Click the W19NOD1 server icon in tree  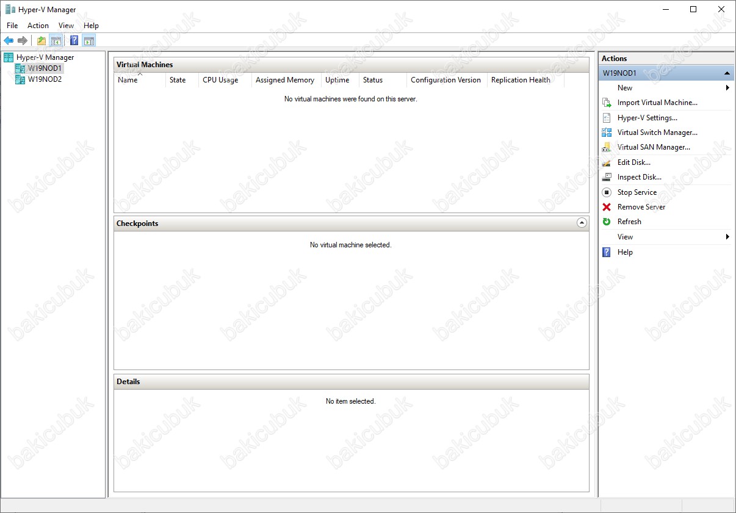[20, 68]
